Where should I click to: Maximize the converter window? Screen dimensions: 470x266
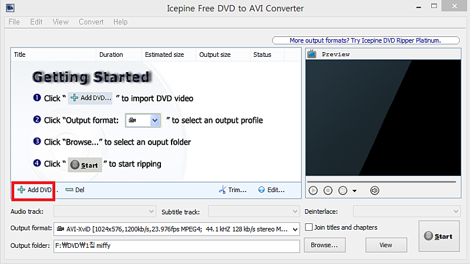tap(434, 6)
